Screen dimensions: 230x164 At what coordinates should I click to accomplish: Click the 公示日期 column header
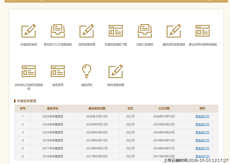pos(164,108)
